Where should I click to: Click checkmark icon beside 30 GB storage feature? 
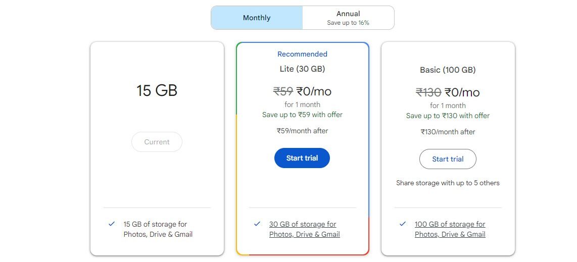(x=257, y=224)
